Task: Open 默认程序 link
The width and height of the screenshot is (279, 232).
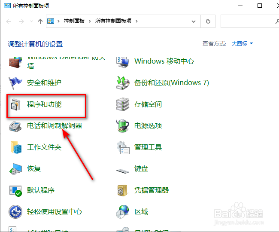Action: tap(41, 190)
